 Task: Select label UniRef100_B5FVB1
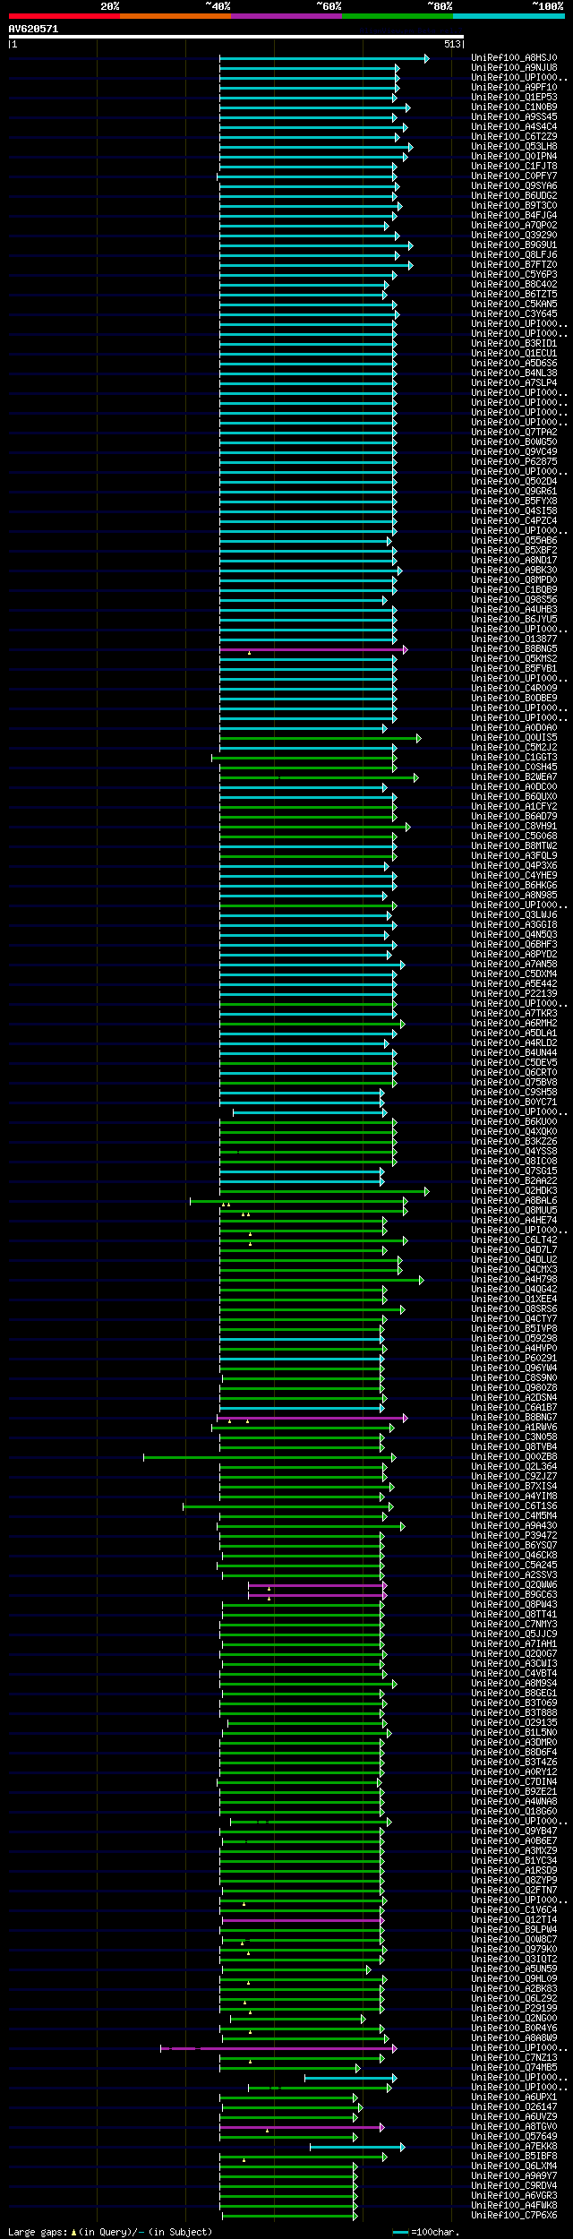tap(514, 669)
